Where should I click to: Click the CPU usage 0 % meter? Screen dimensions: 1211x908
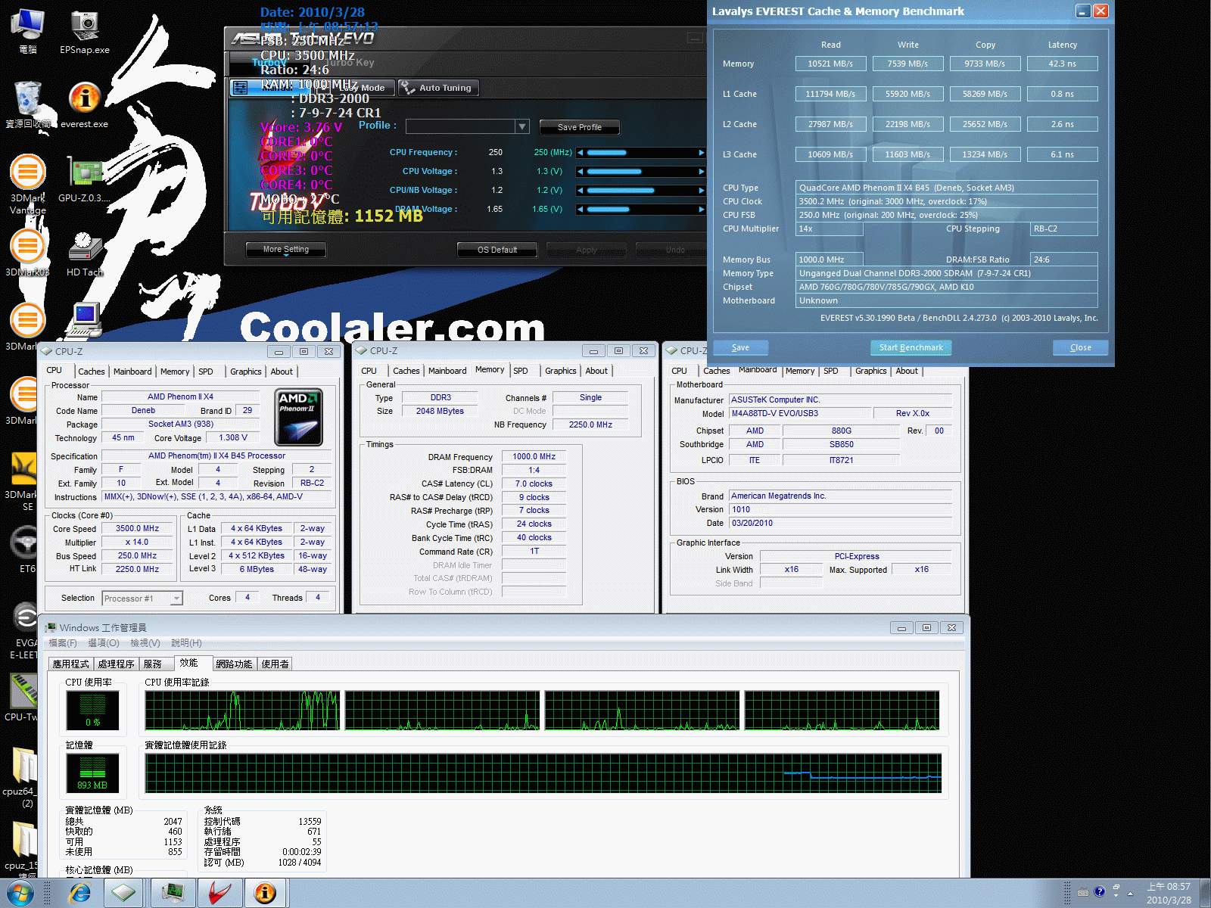tap(92, 711)
